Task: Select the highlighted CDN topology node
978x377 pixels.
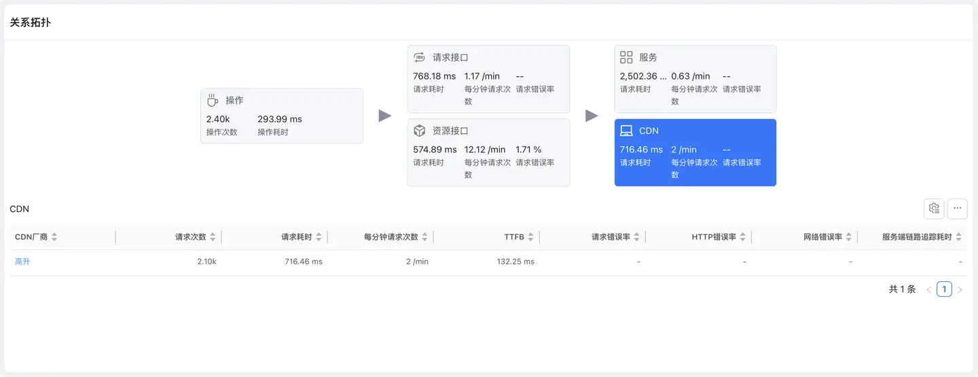Action: click(695, 152)
